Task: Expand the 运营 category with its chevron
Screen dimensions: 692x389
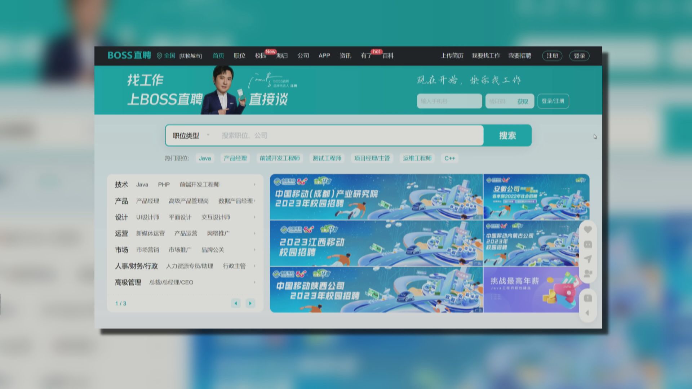Action: point(254,233)
